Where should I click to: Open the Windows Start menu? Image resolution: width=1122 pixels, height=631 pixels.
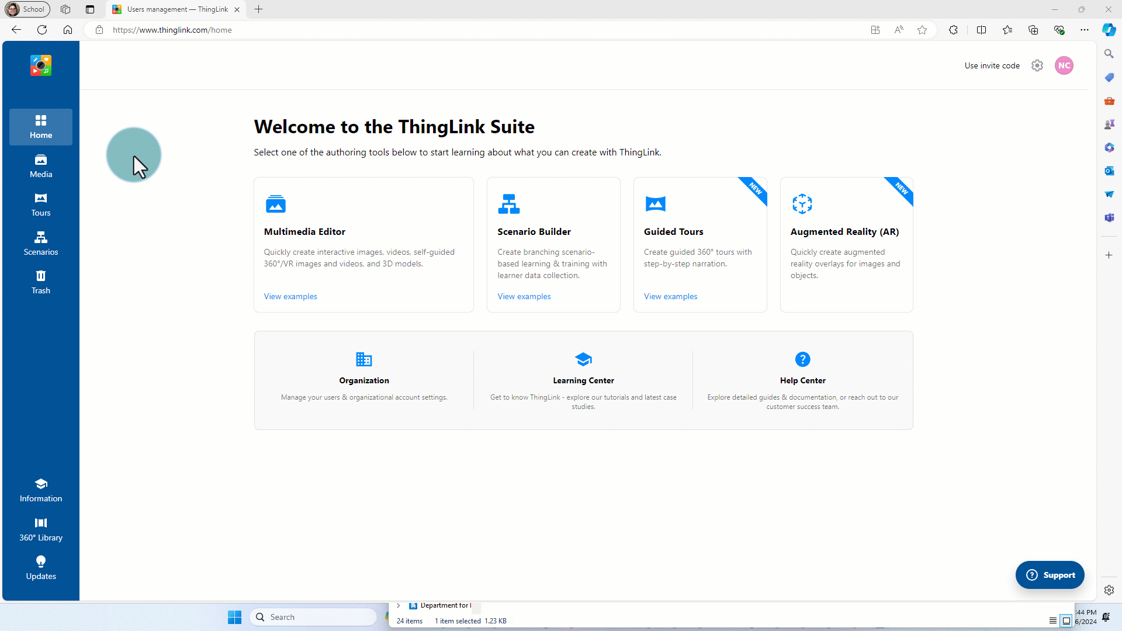[x=234, y=617]
